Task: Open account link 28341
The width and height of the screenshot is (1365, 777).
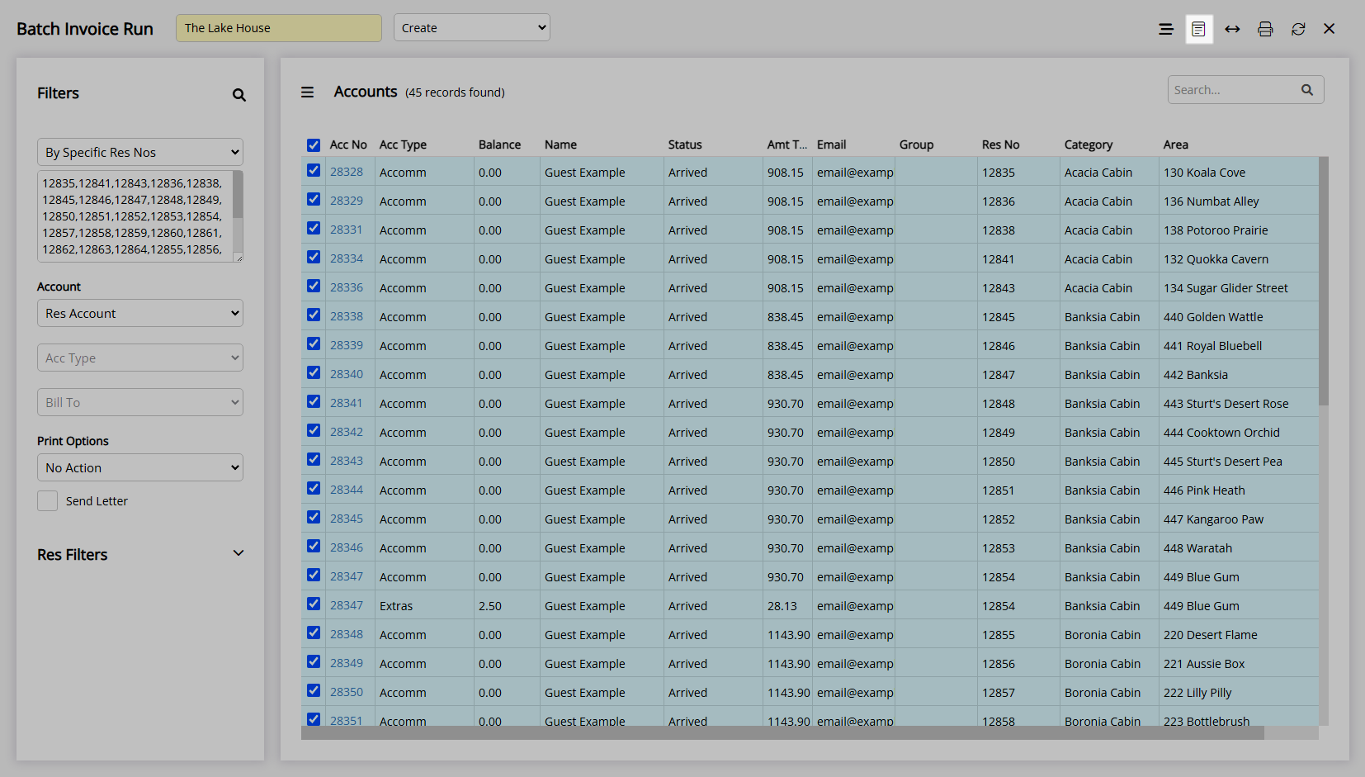Action: click(347, 403)
